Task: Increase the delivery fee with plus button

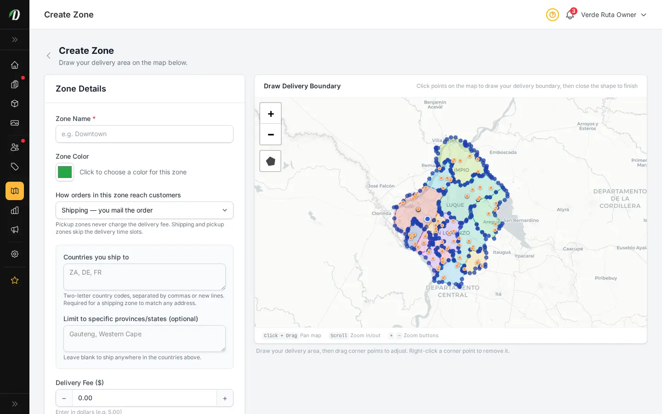Action: (225, 398)
